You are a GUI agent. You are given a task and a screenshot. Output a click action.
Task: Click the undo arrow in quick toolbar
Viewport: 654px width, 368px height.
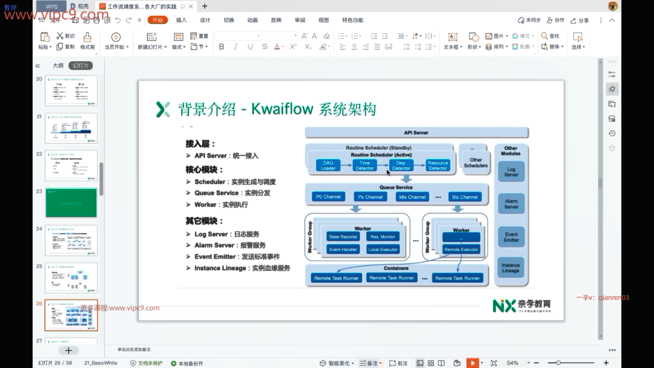point(118,20)
